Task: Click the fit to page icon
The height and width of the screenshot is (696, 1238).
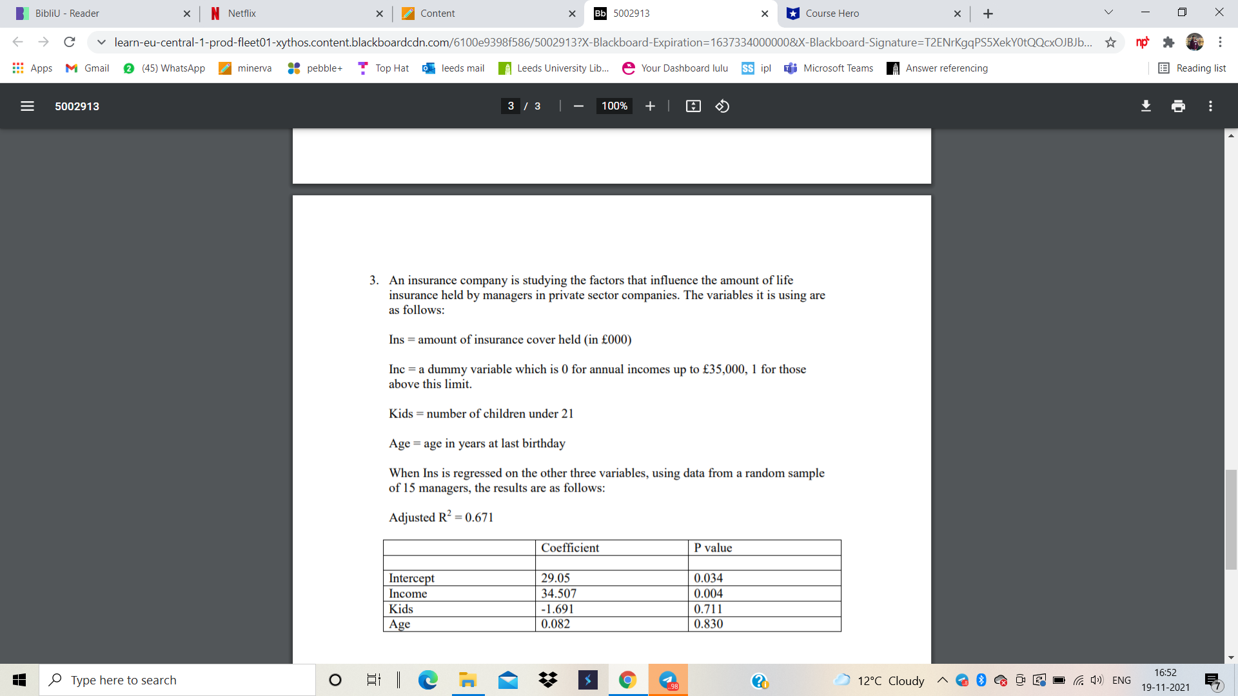Action: point(693,106)
